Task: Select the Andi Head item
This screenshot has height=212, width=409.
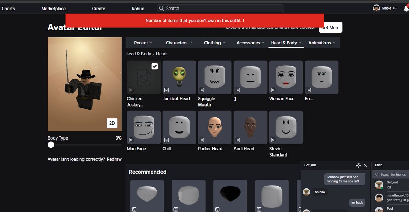Action: (251, 127)
